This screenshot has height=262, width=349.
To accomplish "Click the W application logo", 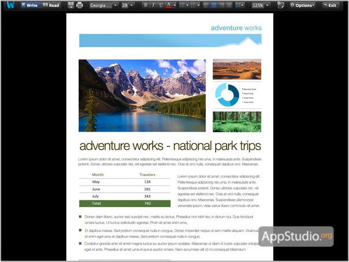I will pos(10,5).
